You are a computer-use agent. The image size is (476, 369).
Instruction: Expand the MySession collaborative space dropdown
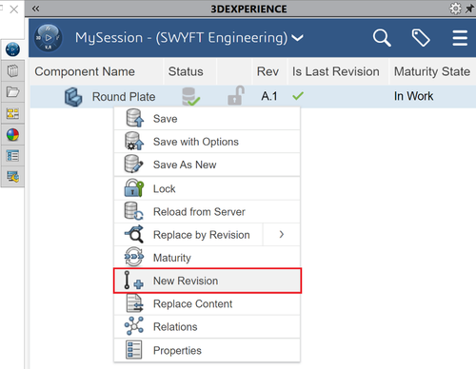297,38
